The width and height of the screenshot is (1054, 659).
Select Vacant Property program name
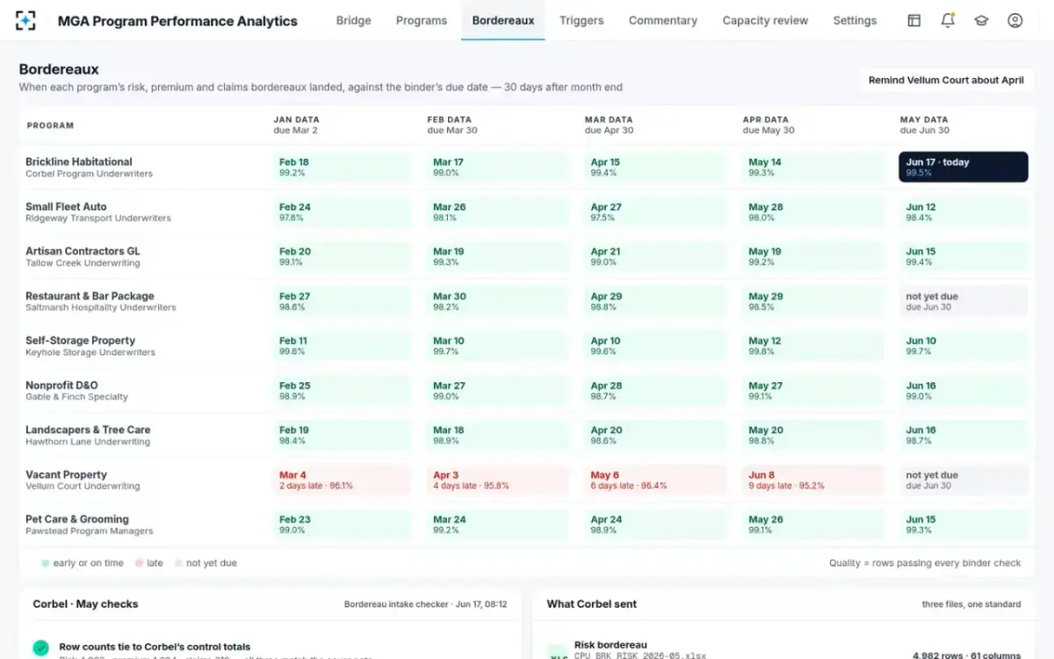point(66,474)
